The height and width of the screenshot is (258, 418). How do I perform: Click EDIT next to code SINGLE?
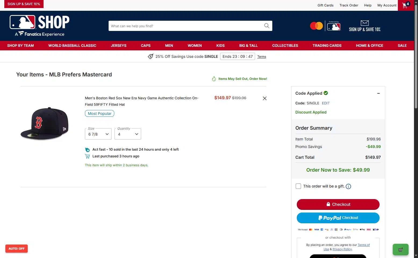[x=326, y=103]
